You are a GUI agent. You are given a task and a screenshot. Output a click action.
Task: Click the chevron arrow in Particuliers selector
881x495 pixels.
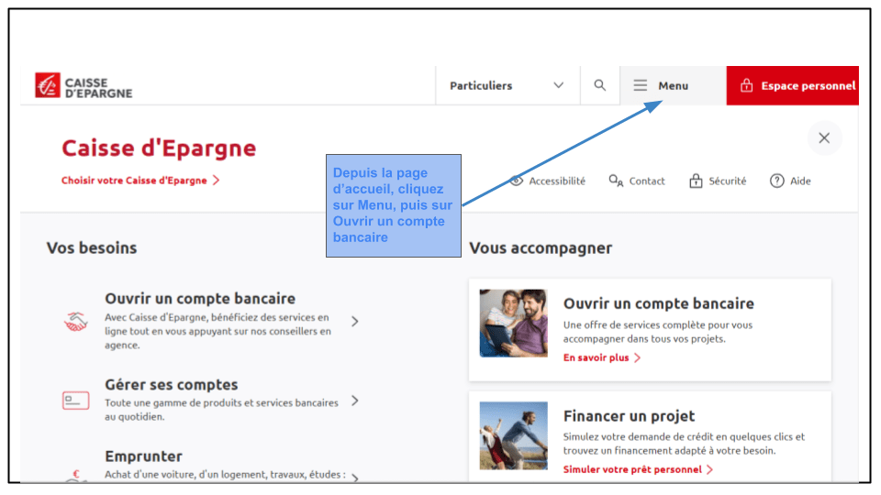pyautogui.click(x=558, y=85)
